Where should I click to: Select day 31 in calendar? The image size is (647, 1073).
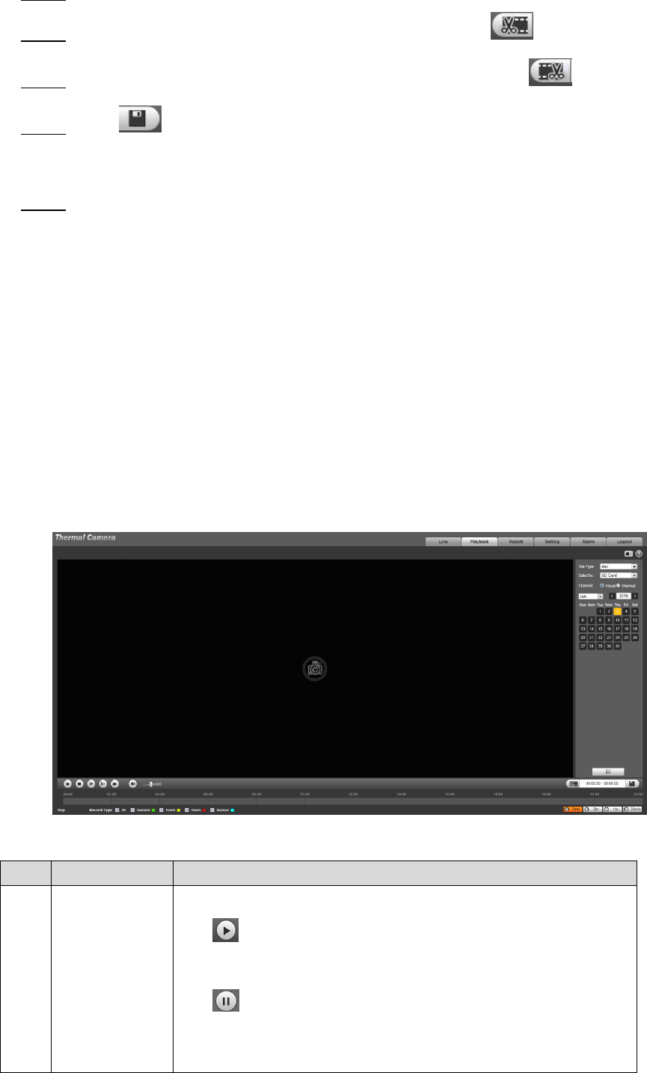(618, 646)
